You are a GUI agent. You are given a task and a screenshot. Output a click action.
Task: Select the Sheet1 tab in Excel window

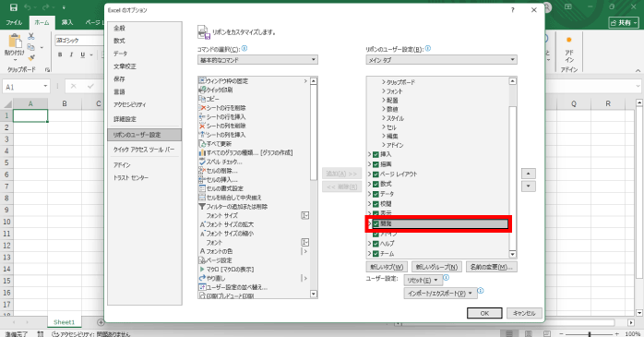[x=64, y=322]
